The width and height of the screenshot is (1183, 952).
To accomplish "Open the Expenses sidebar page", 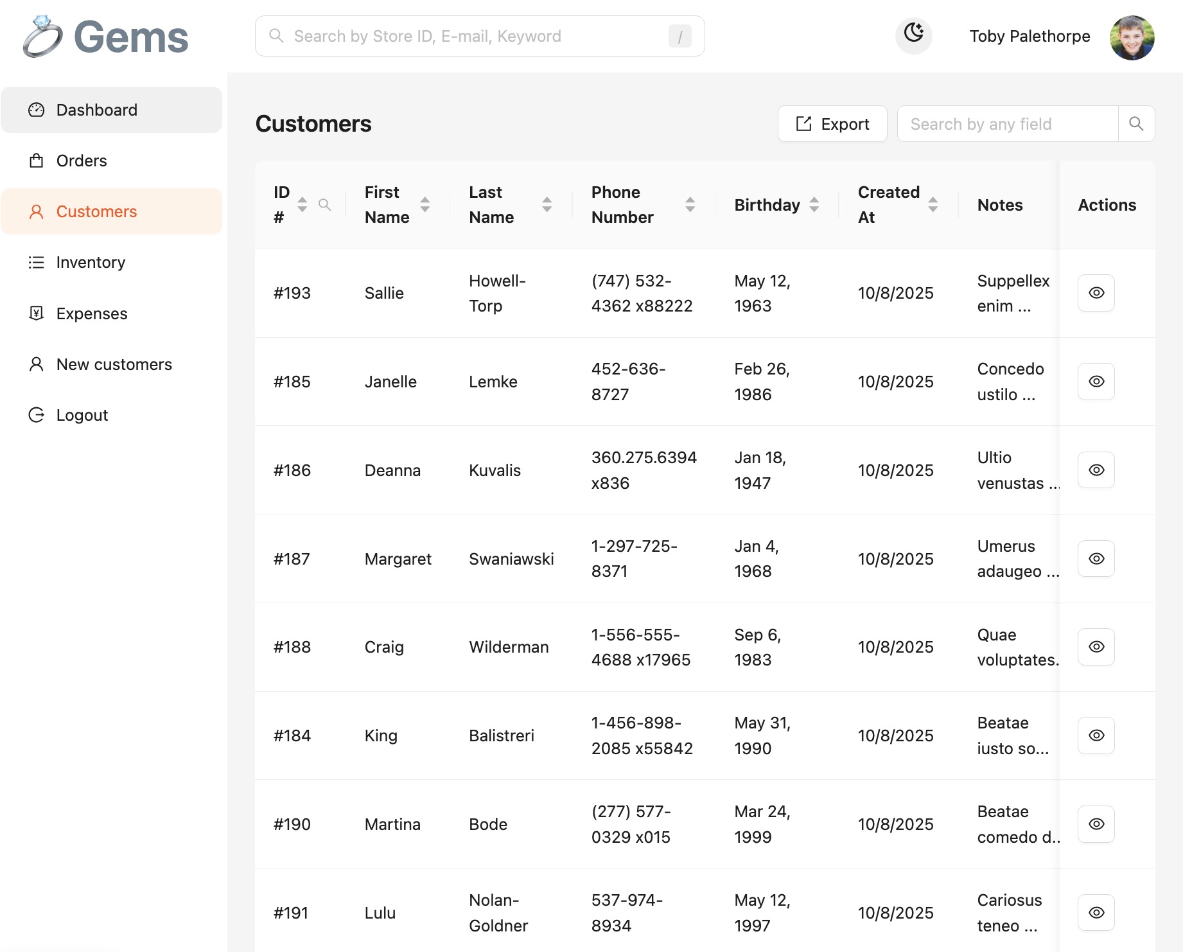I will coord(92,313).
